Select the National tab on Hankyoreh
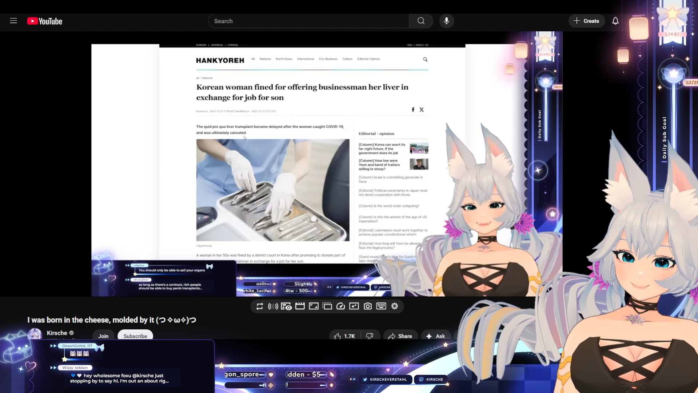Viewport: 698px width, 393px height. [x=265, y=59]
